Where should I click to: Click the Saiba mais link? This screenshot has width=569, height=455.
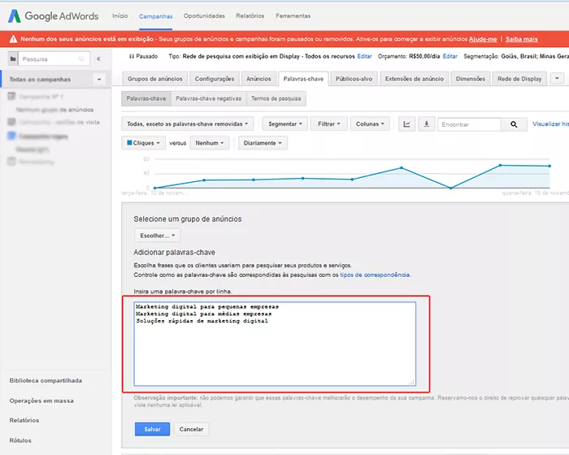522,39
